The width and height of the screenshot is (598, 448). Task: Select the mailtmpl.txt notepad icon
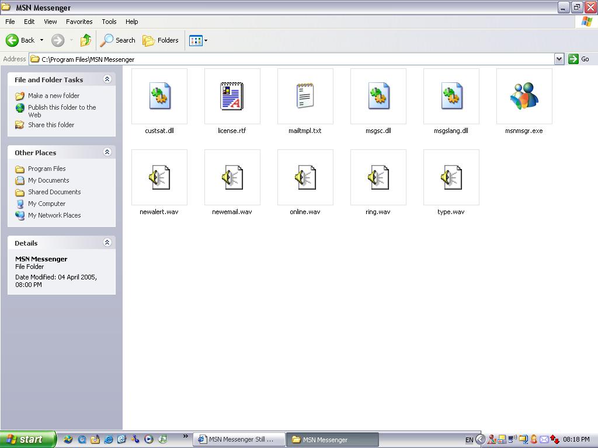point(305,96)
